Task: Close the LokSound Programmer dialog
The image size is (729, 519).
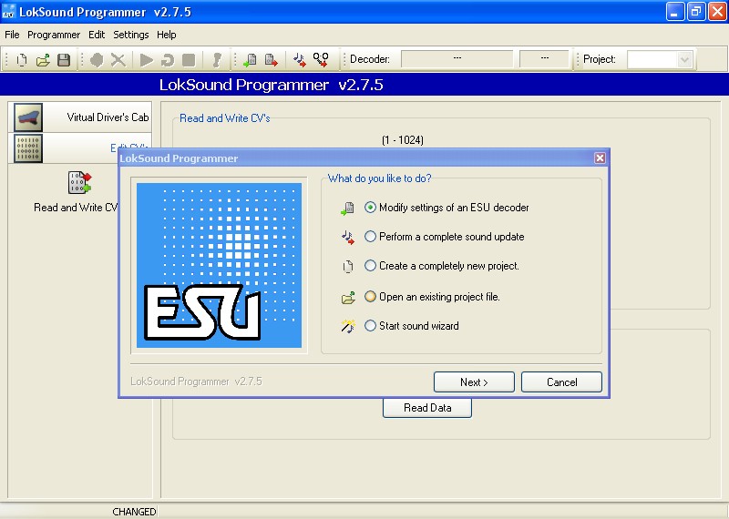Action: click(x=600, y=158)
